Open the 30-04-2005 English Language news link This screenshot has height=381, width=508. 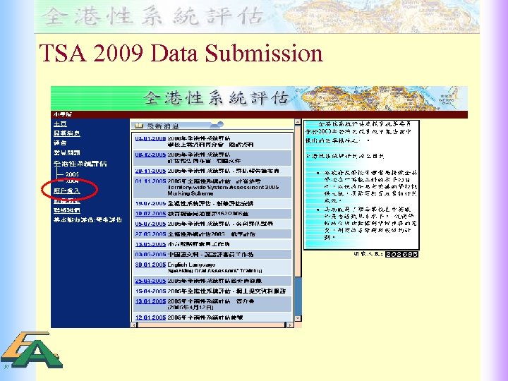point(150,265)
